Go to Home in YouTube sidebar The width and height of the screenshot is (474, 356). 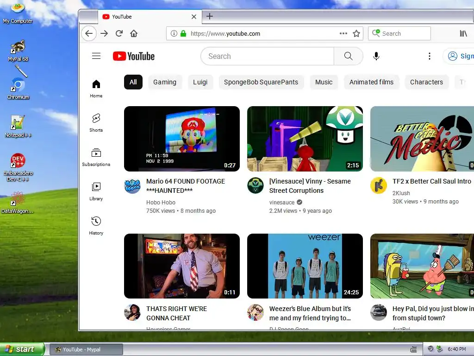(96, 89)
